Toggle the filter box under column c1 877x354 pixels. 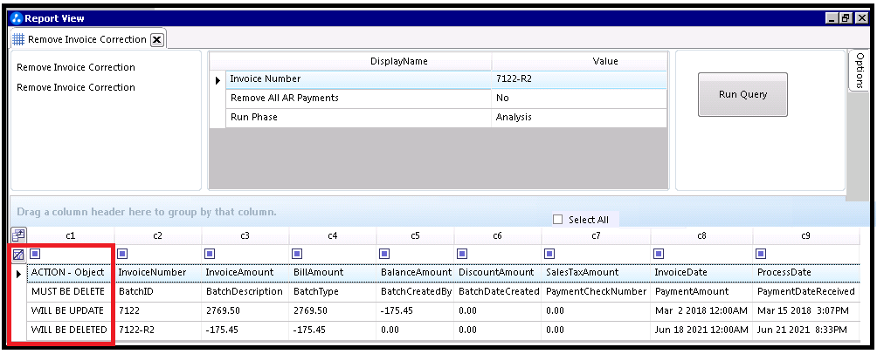(x=35, y=254)
